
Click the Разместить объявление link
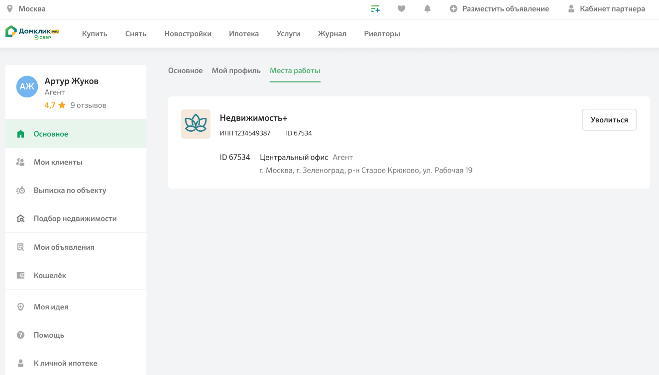click(x=505, y=9)
